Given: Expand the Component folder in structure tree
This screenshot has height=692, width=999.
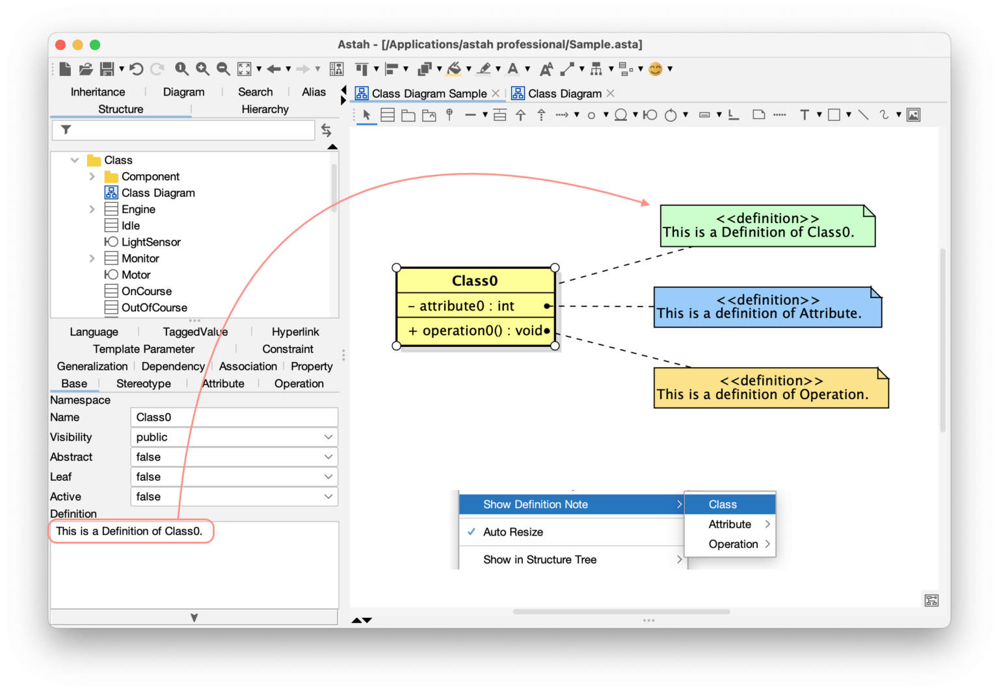Looking at the screenshot, I should (x=92, y=176).
